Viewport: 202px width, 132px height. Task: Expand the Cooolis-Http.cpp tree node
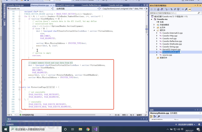point(157,36)
